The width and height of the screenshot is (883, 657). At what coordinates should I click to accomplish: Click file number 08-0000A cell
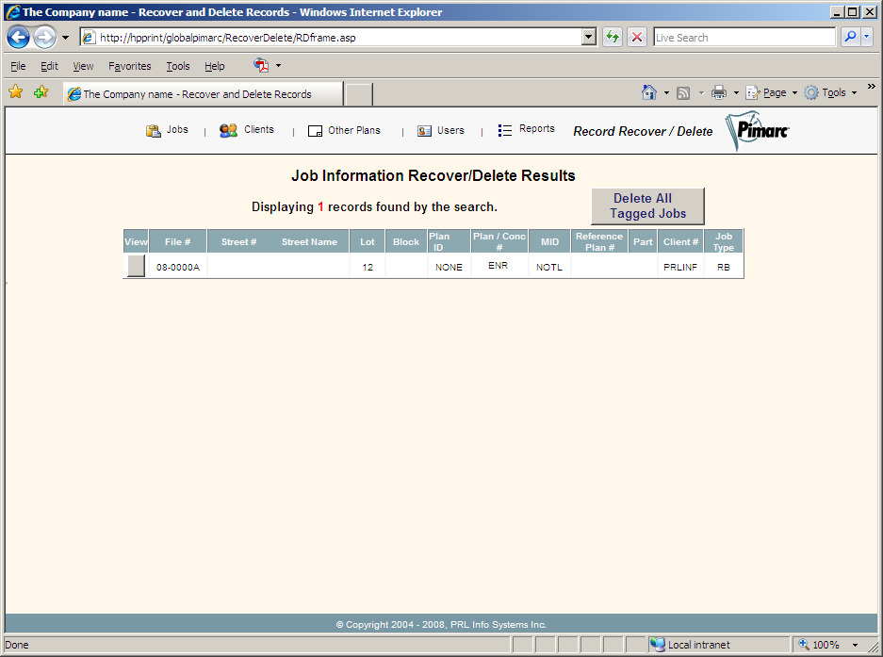178,267
